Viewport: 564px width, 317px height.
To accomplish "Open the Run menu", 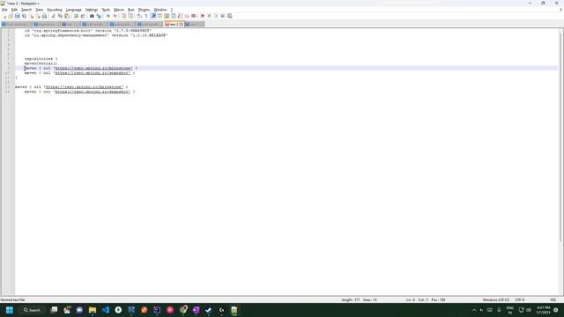I will coord(131,10).
